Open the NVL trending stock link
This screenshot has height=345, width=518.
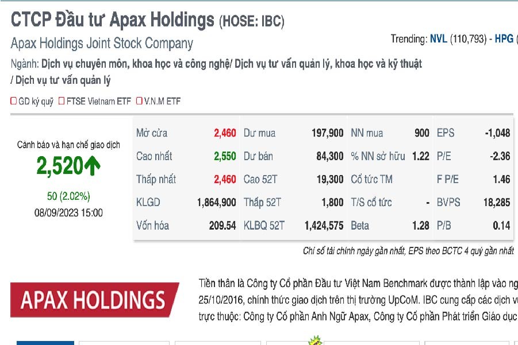[439, 39]
